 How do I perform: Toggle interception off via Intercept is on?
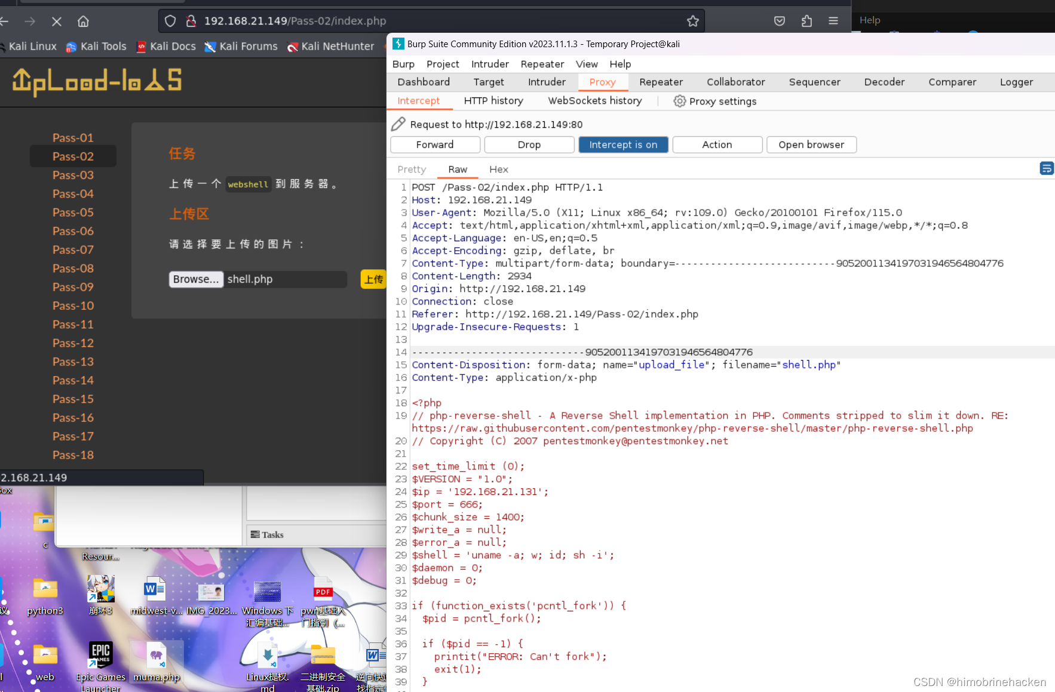click(x=623, y=144)
